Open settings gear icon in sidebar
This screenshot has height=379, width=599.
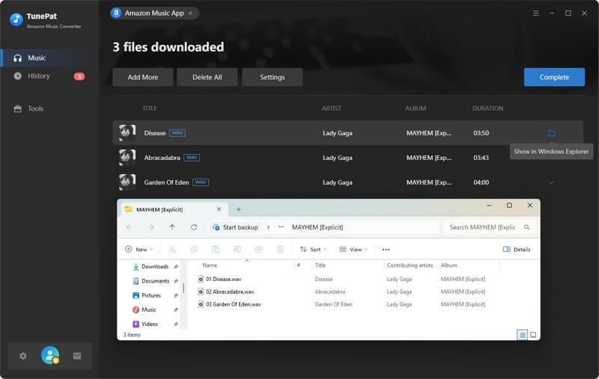(x=23, y=356)
